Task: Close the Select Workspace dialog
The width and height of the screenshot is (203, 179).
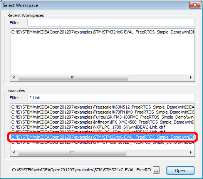Action: click(195, 5)
